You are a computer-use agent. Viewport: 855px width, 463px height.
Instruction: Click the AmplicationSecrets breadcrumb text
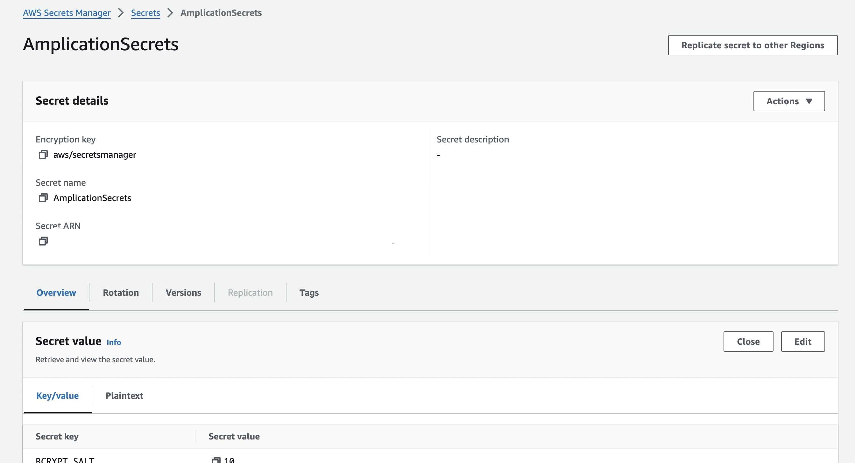(221, 13)
